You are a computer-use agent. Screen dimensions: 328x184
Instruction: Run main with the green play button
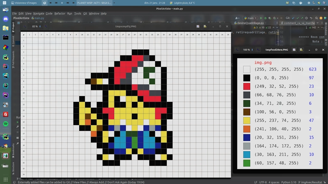[x=261, y=18]
